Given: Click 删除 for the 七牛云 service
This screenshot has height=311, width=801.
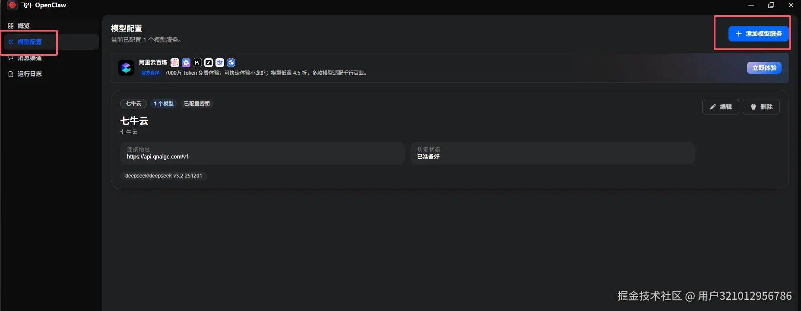Looking at the screenshot, I should [761, 107].
